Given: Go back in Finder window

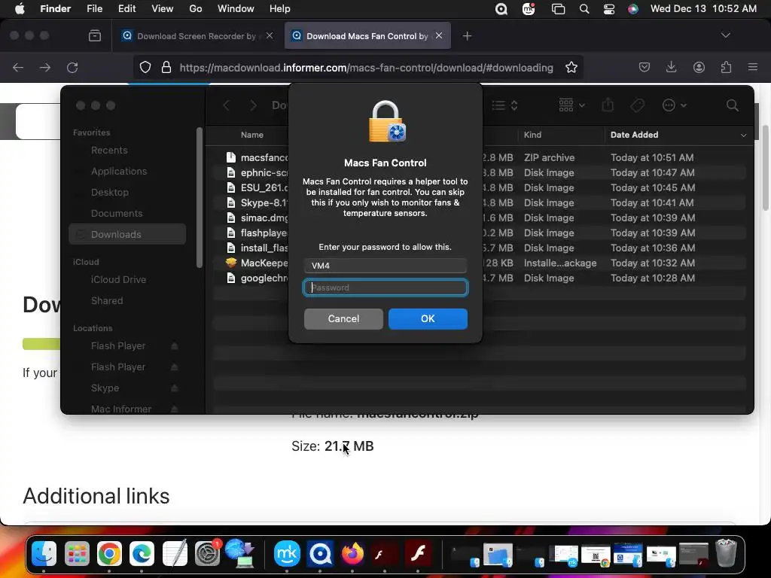Looking at the screenshot, I should [227, 105].
